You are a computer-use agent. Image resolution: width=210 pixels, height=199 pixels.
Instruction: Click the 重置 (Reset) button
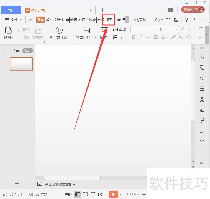[120, 29]
